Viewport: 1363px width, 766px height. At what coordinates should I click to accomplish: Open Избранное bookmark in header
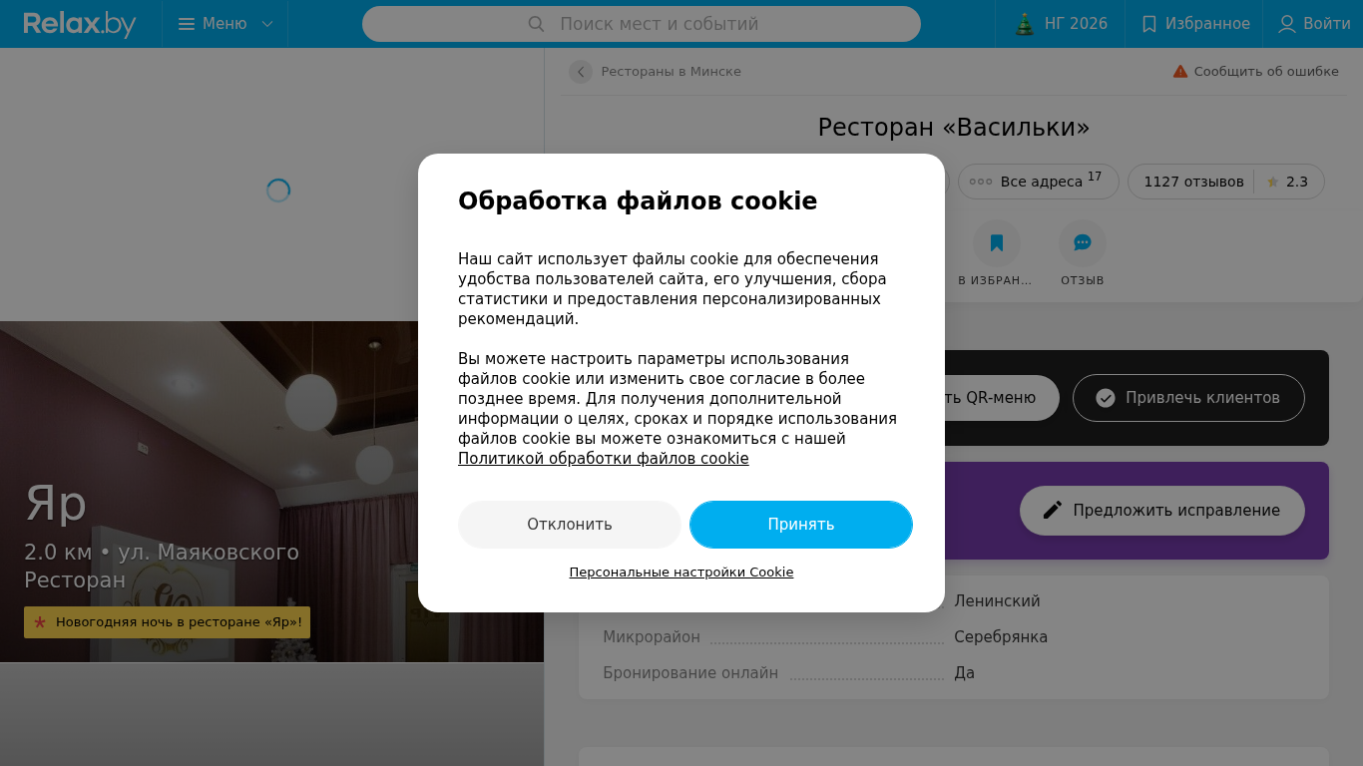coord(1149,24)
